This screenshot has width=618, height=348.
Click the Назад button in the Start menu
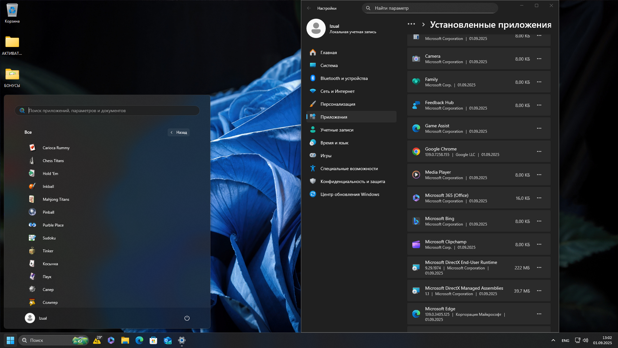click(179, 132)
